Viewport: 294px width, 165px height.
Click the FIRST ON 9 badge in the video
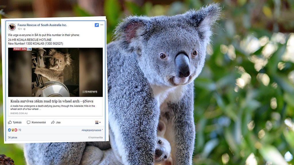(22, 49)
